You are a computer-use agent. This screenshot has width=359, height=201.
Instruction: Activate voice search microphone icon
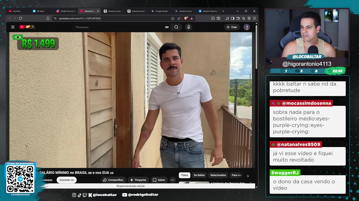pyautogui.click(x=188, y=27)
